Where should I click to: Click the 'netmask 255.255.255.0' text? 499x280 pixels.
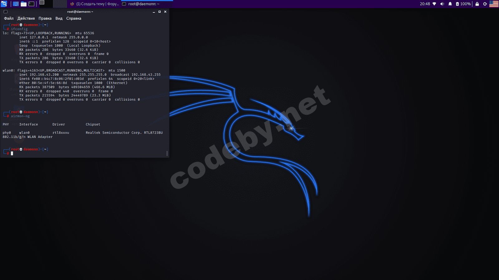pyautogui.click(x=85, y=75)
